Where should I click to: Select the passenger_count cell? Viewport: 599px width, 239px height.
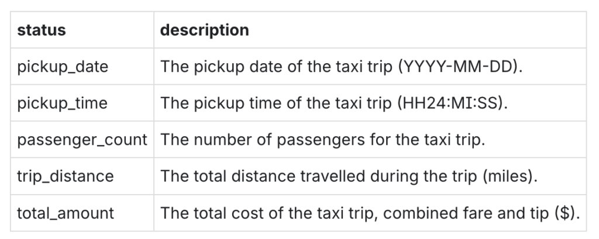pos(82,140)
